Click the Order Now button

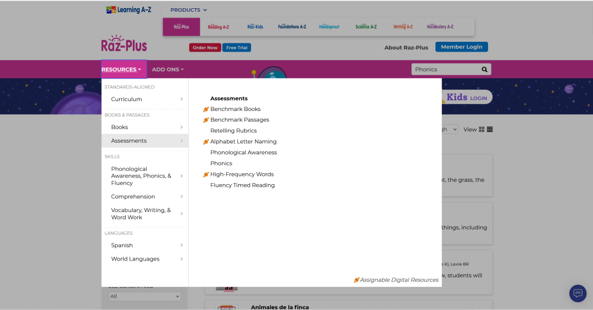(205, 48)
